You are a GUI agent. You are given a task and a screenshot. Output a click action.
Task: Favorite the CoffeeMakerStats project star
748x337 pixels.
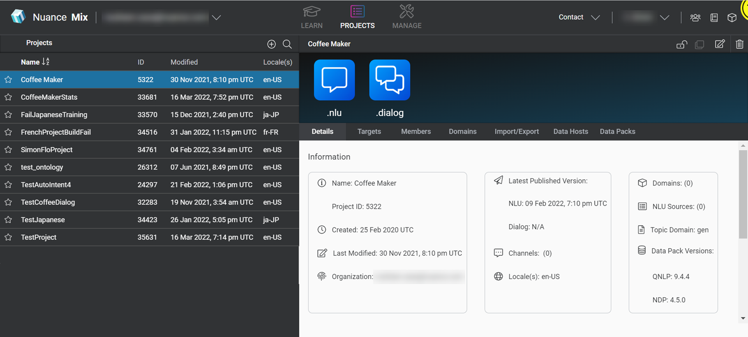pos(8,97)
